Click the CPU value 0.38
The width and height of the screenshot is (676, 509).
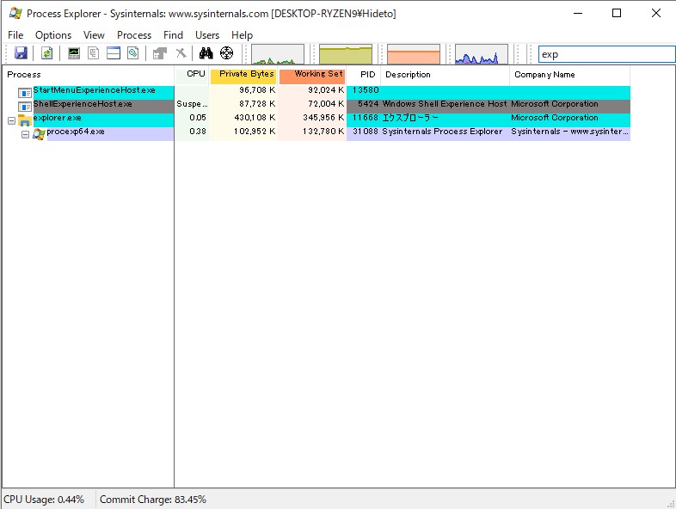click(x=198, y=132)
